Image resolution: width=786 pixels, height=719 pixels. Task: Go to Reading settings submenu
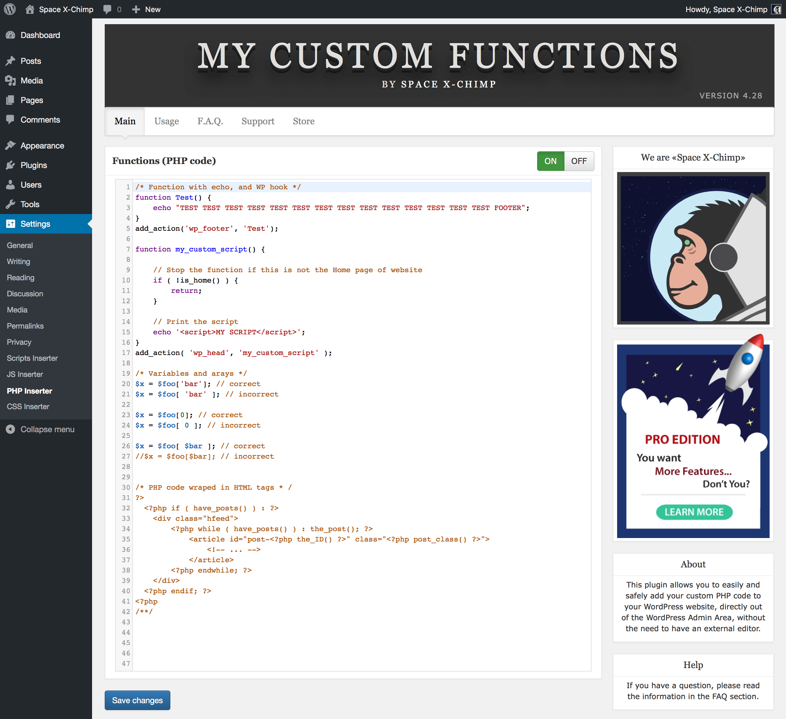[x=20, y=277]
